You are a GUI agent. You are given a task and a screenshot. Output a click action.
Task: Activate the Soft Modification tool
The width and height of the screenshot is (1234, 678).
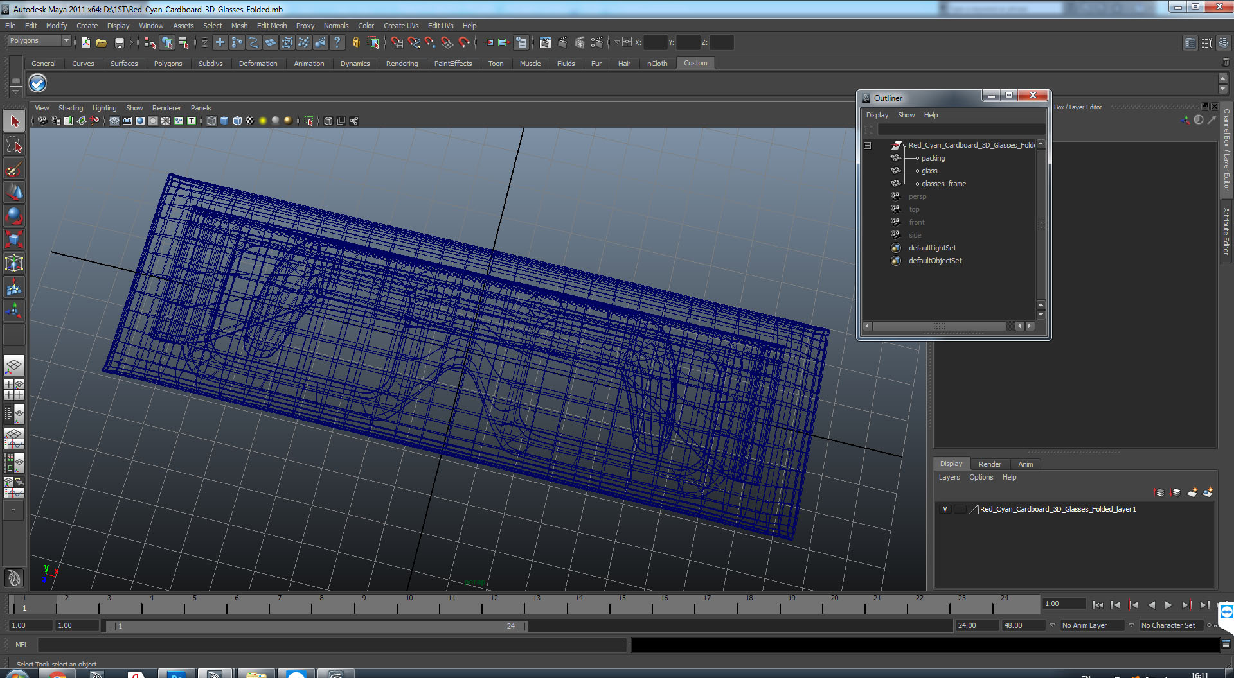coord(14,287)
